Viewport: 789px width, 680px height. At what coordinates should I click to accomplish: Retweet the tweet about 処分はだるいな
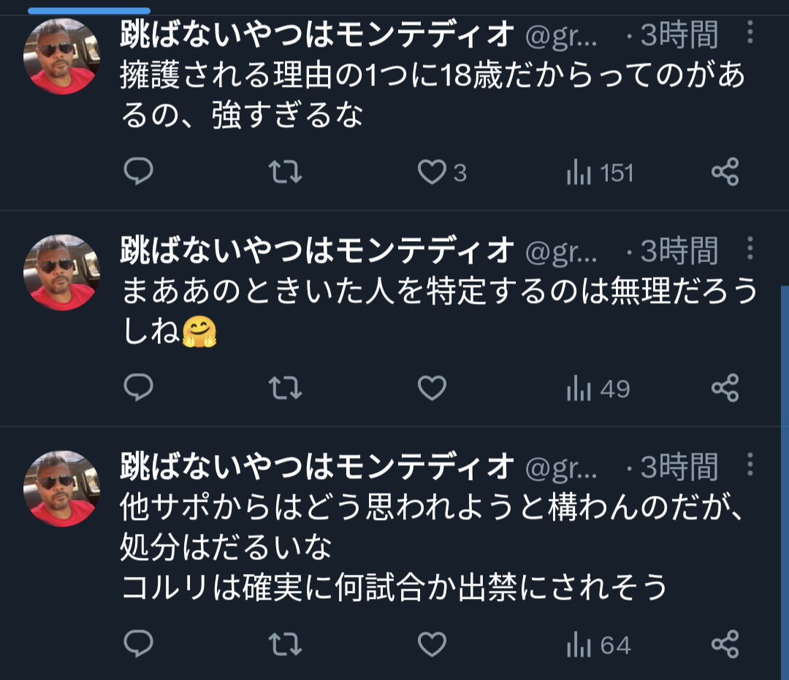285,644
